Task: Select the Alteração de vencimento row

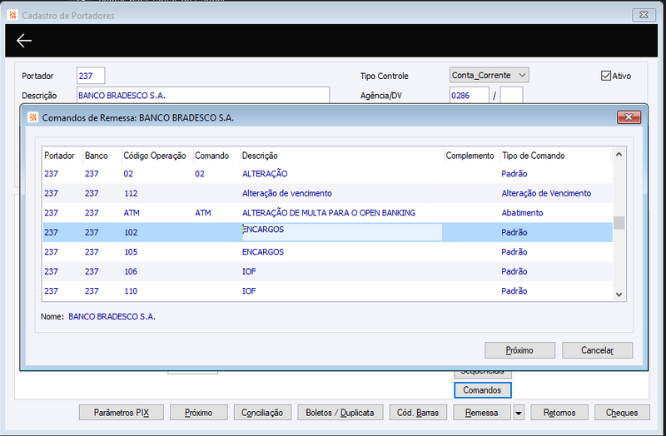Action: 327,193
